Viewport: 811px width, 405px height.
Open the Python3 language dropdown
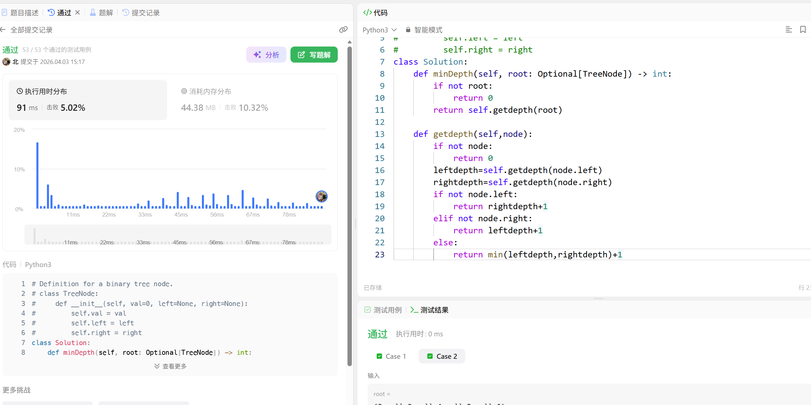pos(380,30)
